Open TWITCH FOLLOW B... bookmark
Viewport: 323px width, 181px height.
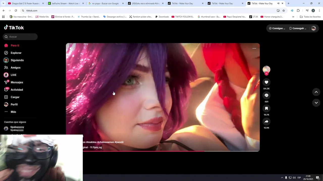183,17
